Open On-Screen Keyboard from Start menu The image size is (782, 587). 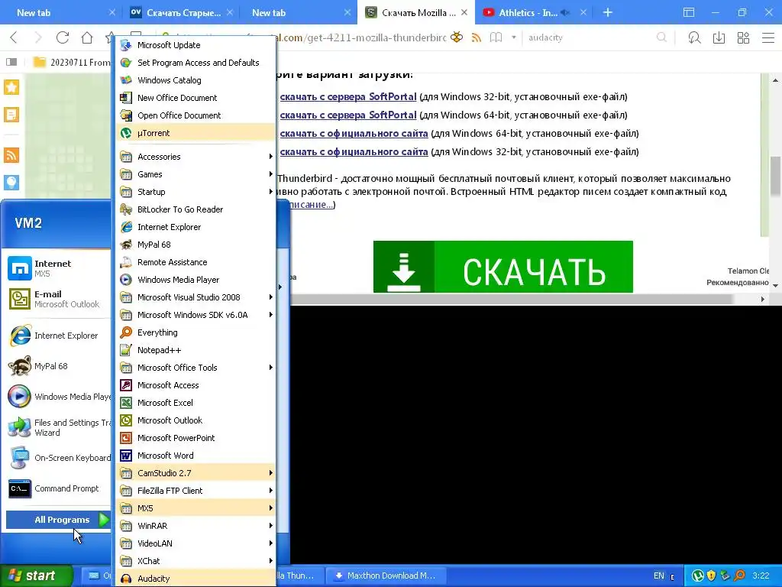[57, 458]
